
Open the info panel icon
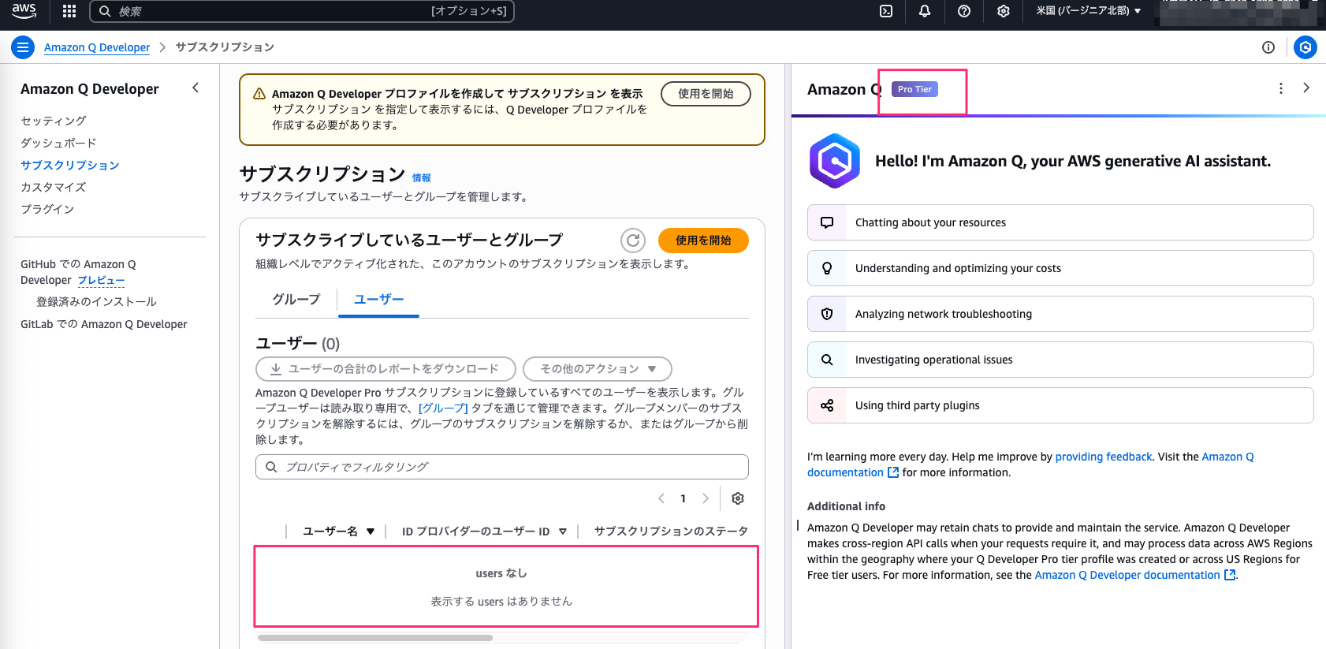tap(1268, 47)
